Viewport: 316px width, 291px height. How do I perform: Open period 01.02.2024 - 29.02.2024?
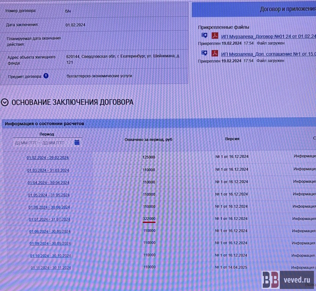coord(47,157)
